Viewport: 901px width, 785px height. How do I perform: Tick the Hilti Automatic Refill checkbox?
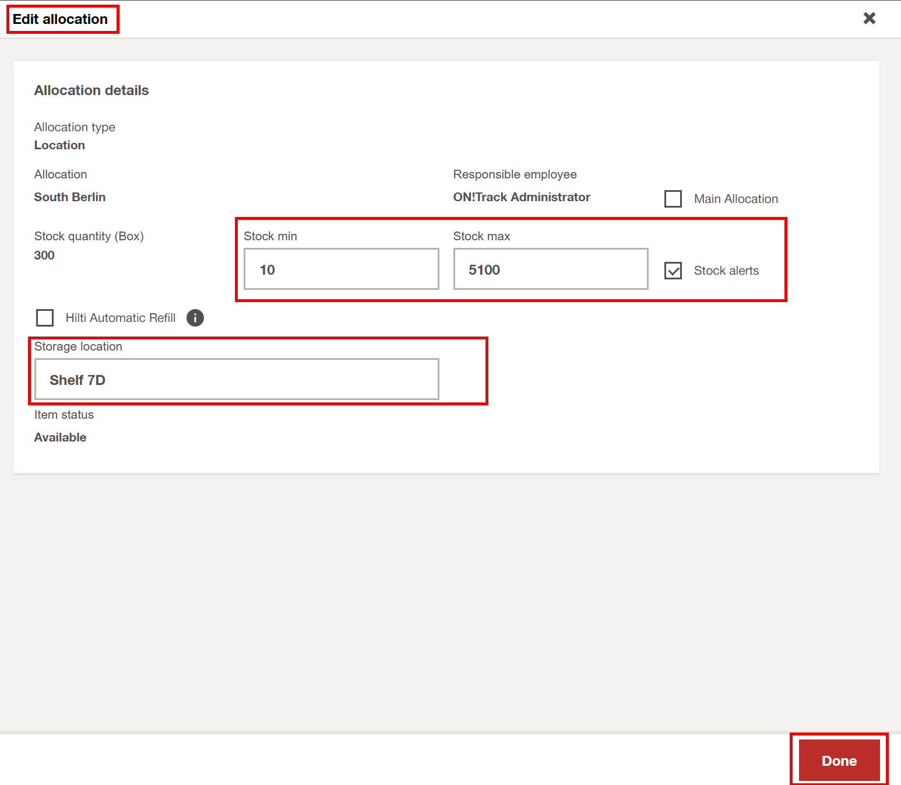(x=45, y=318)
